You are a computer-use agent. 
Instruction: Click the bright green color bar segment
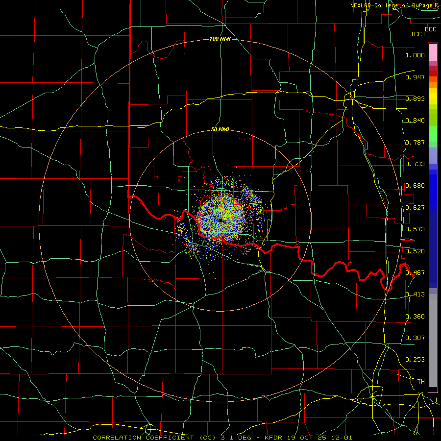[x=433, y=134]
